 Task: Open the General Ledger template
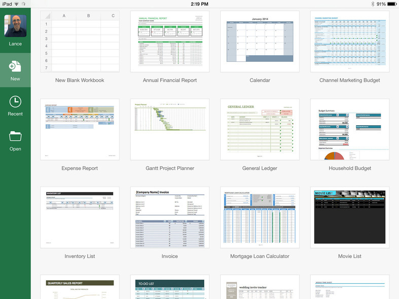[260, 130]
